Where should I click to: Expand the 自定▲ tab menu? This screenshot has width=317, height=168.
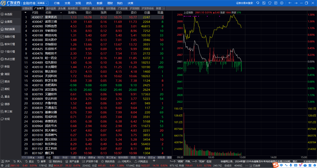coord(151,157)
